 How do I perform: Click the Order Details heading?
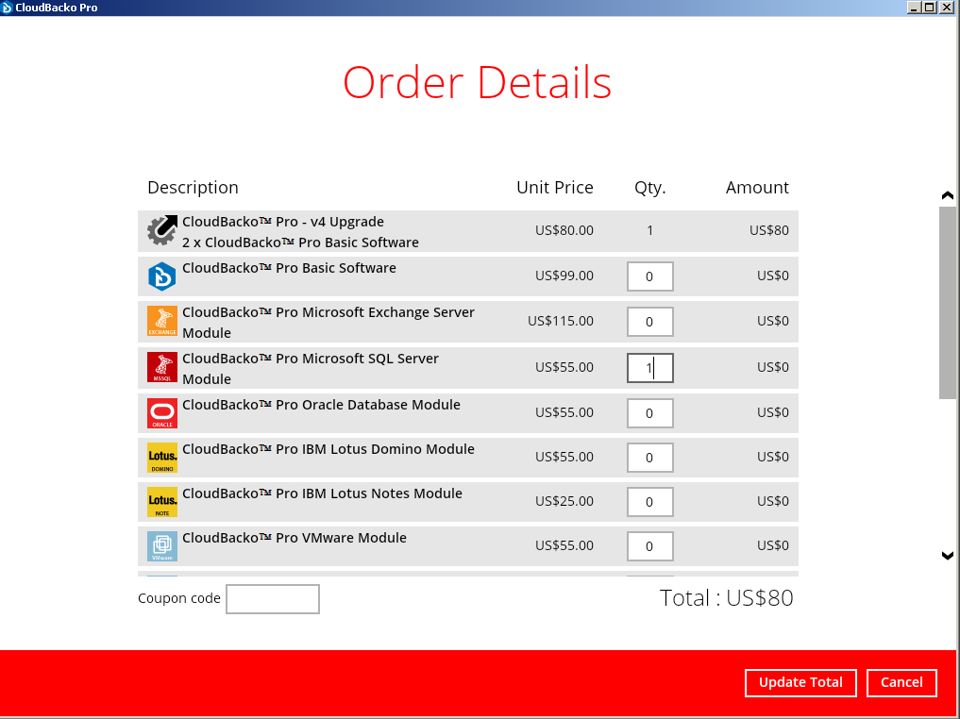coord(477,83)
